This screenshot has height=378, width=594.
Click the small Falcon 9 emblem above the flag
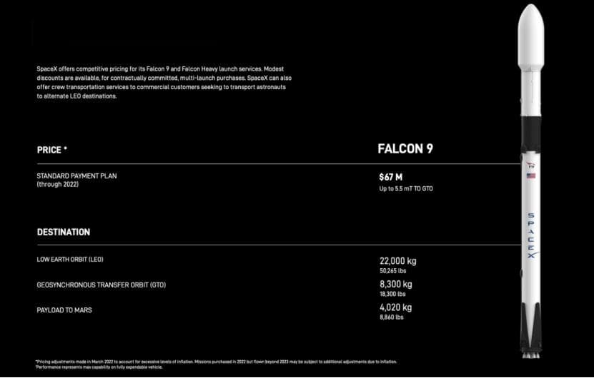(530, 165)
